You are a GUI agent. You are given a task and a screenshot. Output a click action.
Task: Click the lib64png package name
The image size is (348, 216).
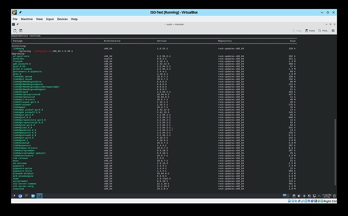(19, 48)
